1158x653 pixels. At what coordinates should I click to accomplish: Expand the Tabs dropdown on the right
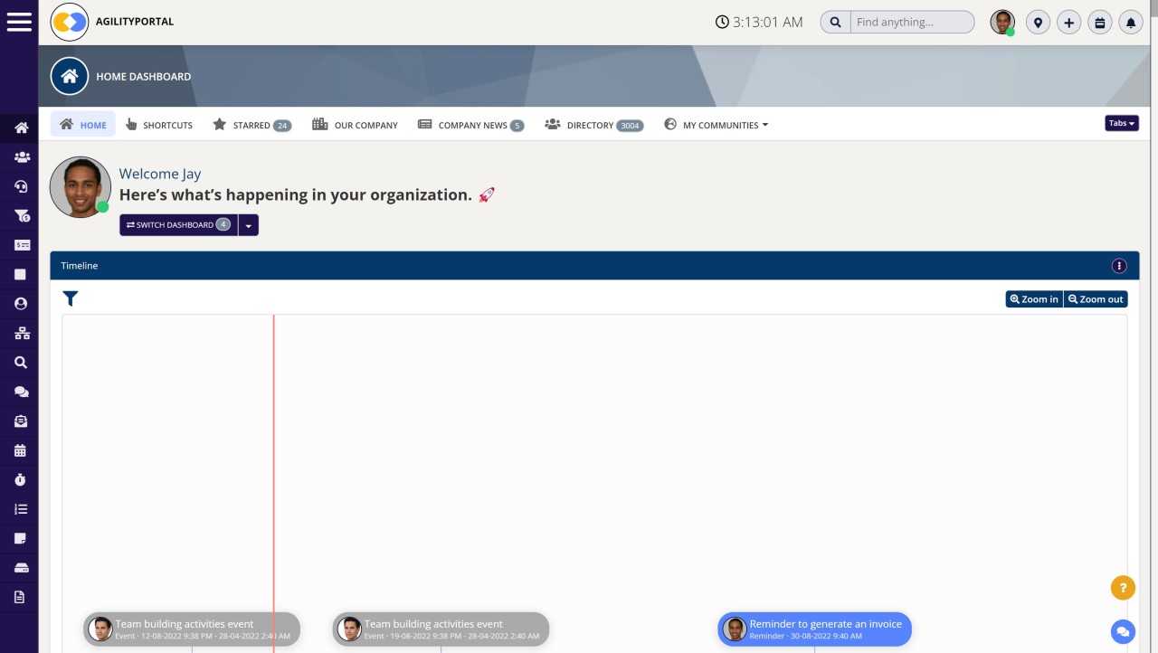click(x=1121, y=123)
